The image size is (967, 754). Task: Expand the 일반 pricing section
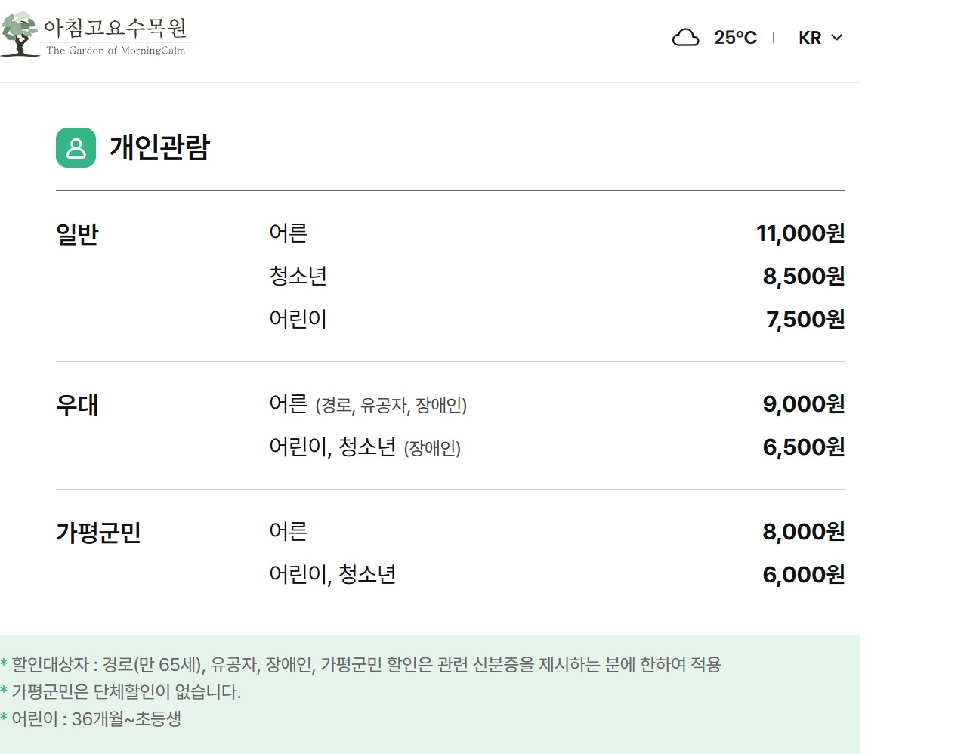coord(76,233)
